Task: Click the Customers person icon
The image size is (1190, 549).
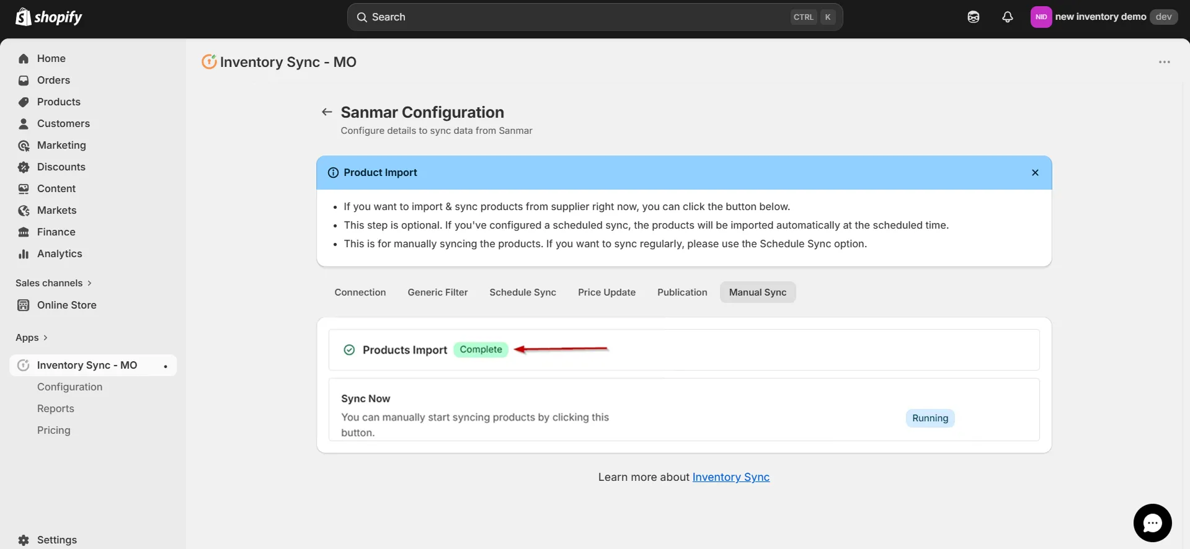Action: coord(24,124)
